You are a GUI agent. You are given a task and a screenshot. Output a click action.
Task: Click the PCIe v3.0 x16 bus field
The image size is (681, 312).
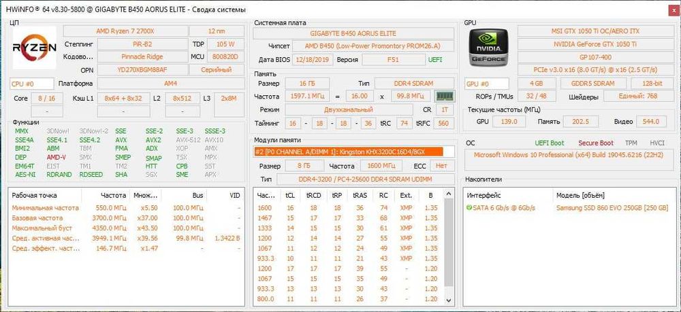click(595, 70)
